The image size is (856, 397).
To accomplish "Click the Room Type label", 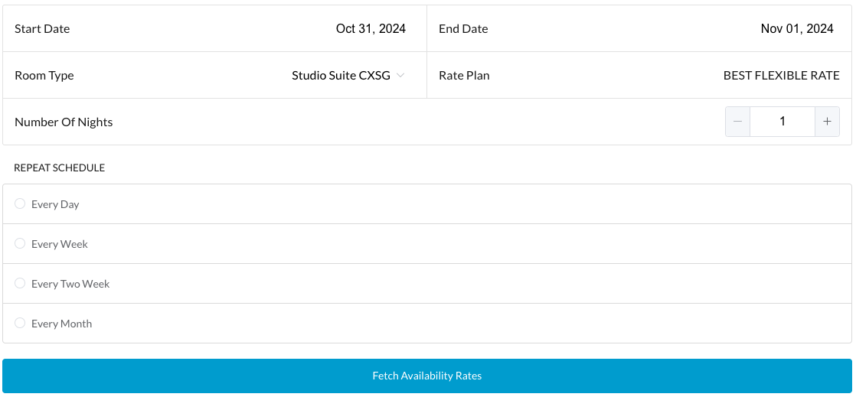I will 44,76.
